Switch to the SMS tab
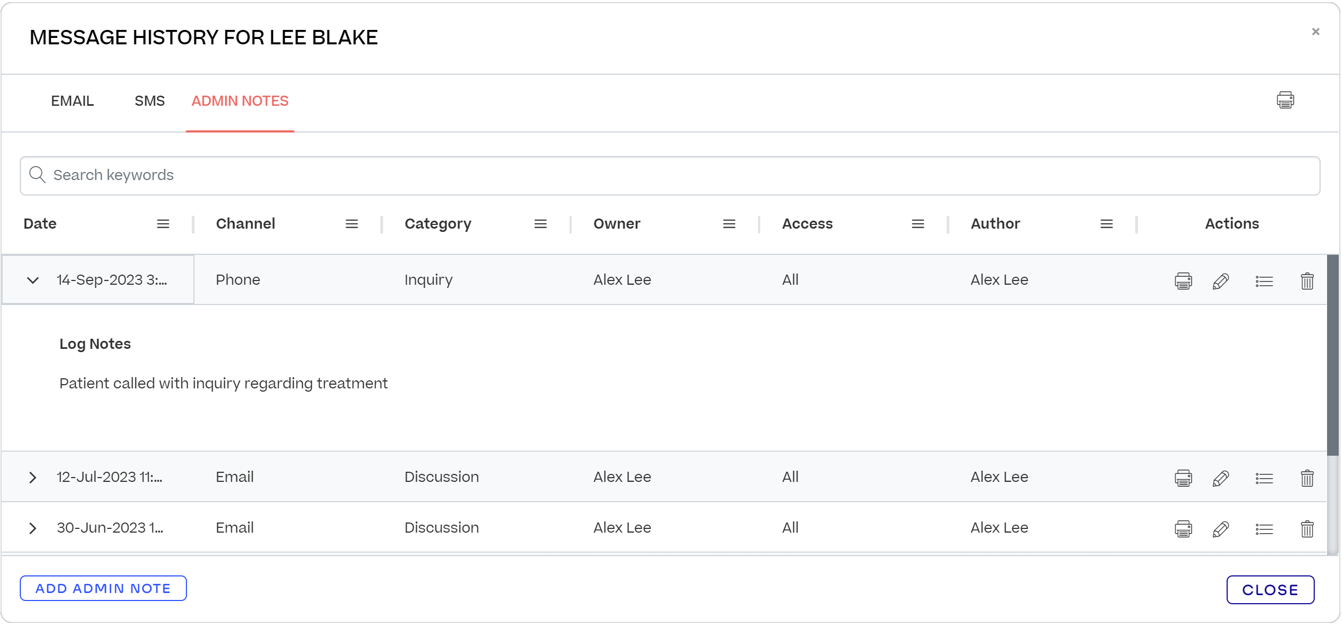The height and width of the screenshot is (624, 1342). click(150, 100)
